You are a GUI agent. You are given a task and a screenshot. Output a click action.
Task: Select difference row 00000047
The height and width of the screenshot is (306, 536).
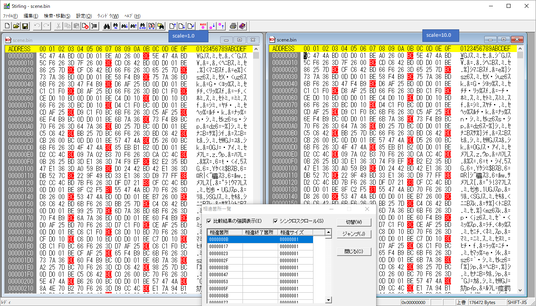260,275
